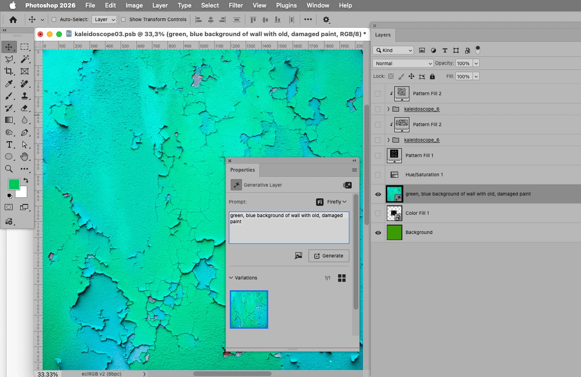The image size is (581, 377).
Task: Lock all for selected layer
Action: (432, 76)
